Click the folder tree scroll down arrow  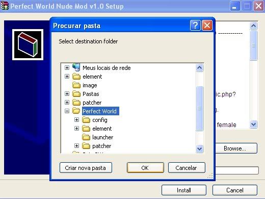(199, 149)
